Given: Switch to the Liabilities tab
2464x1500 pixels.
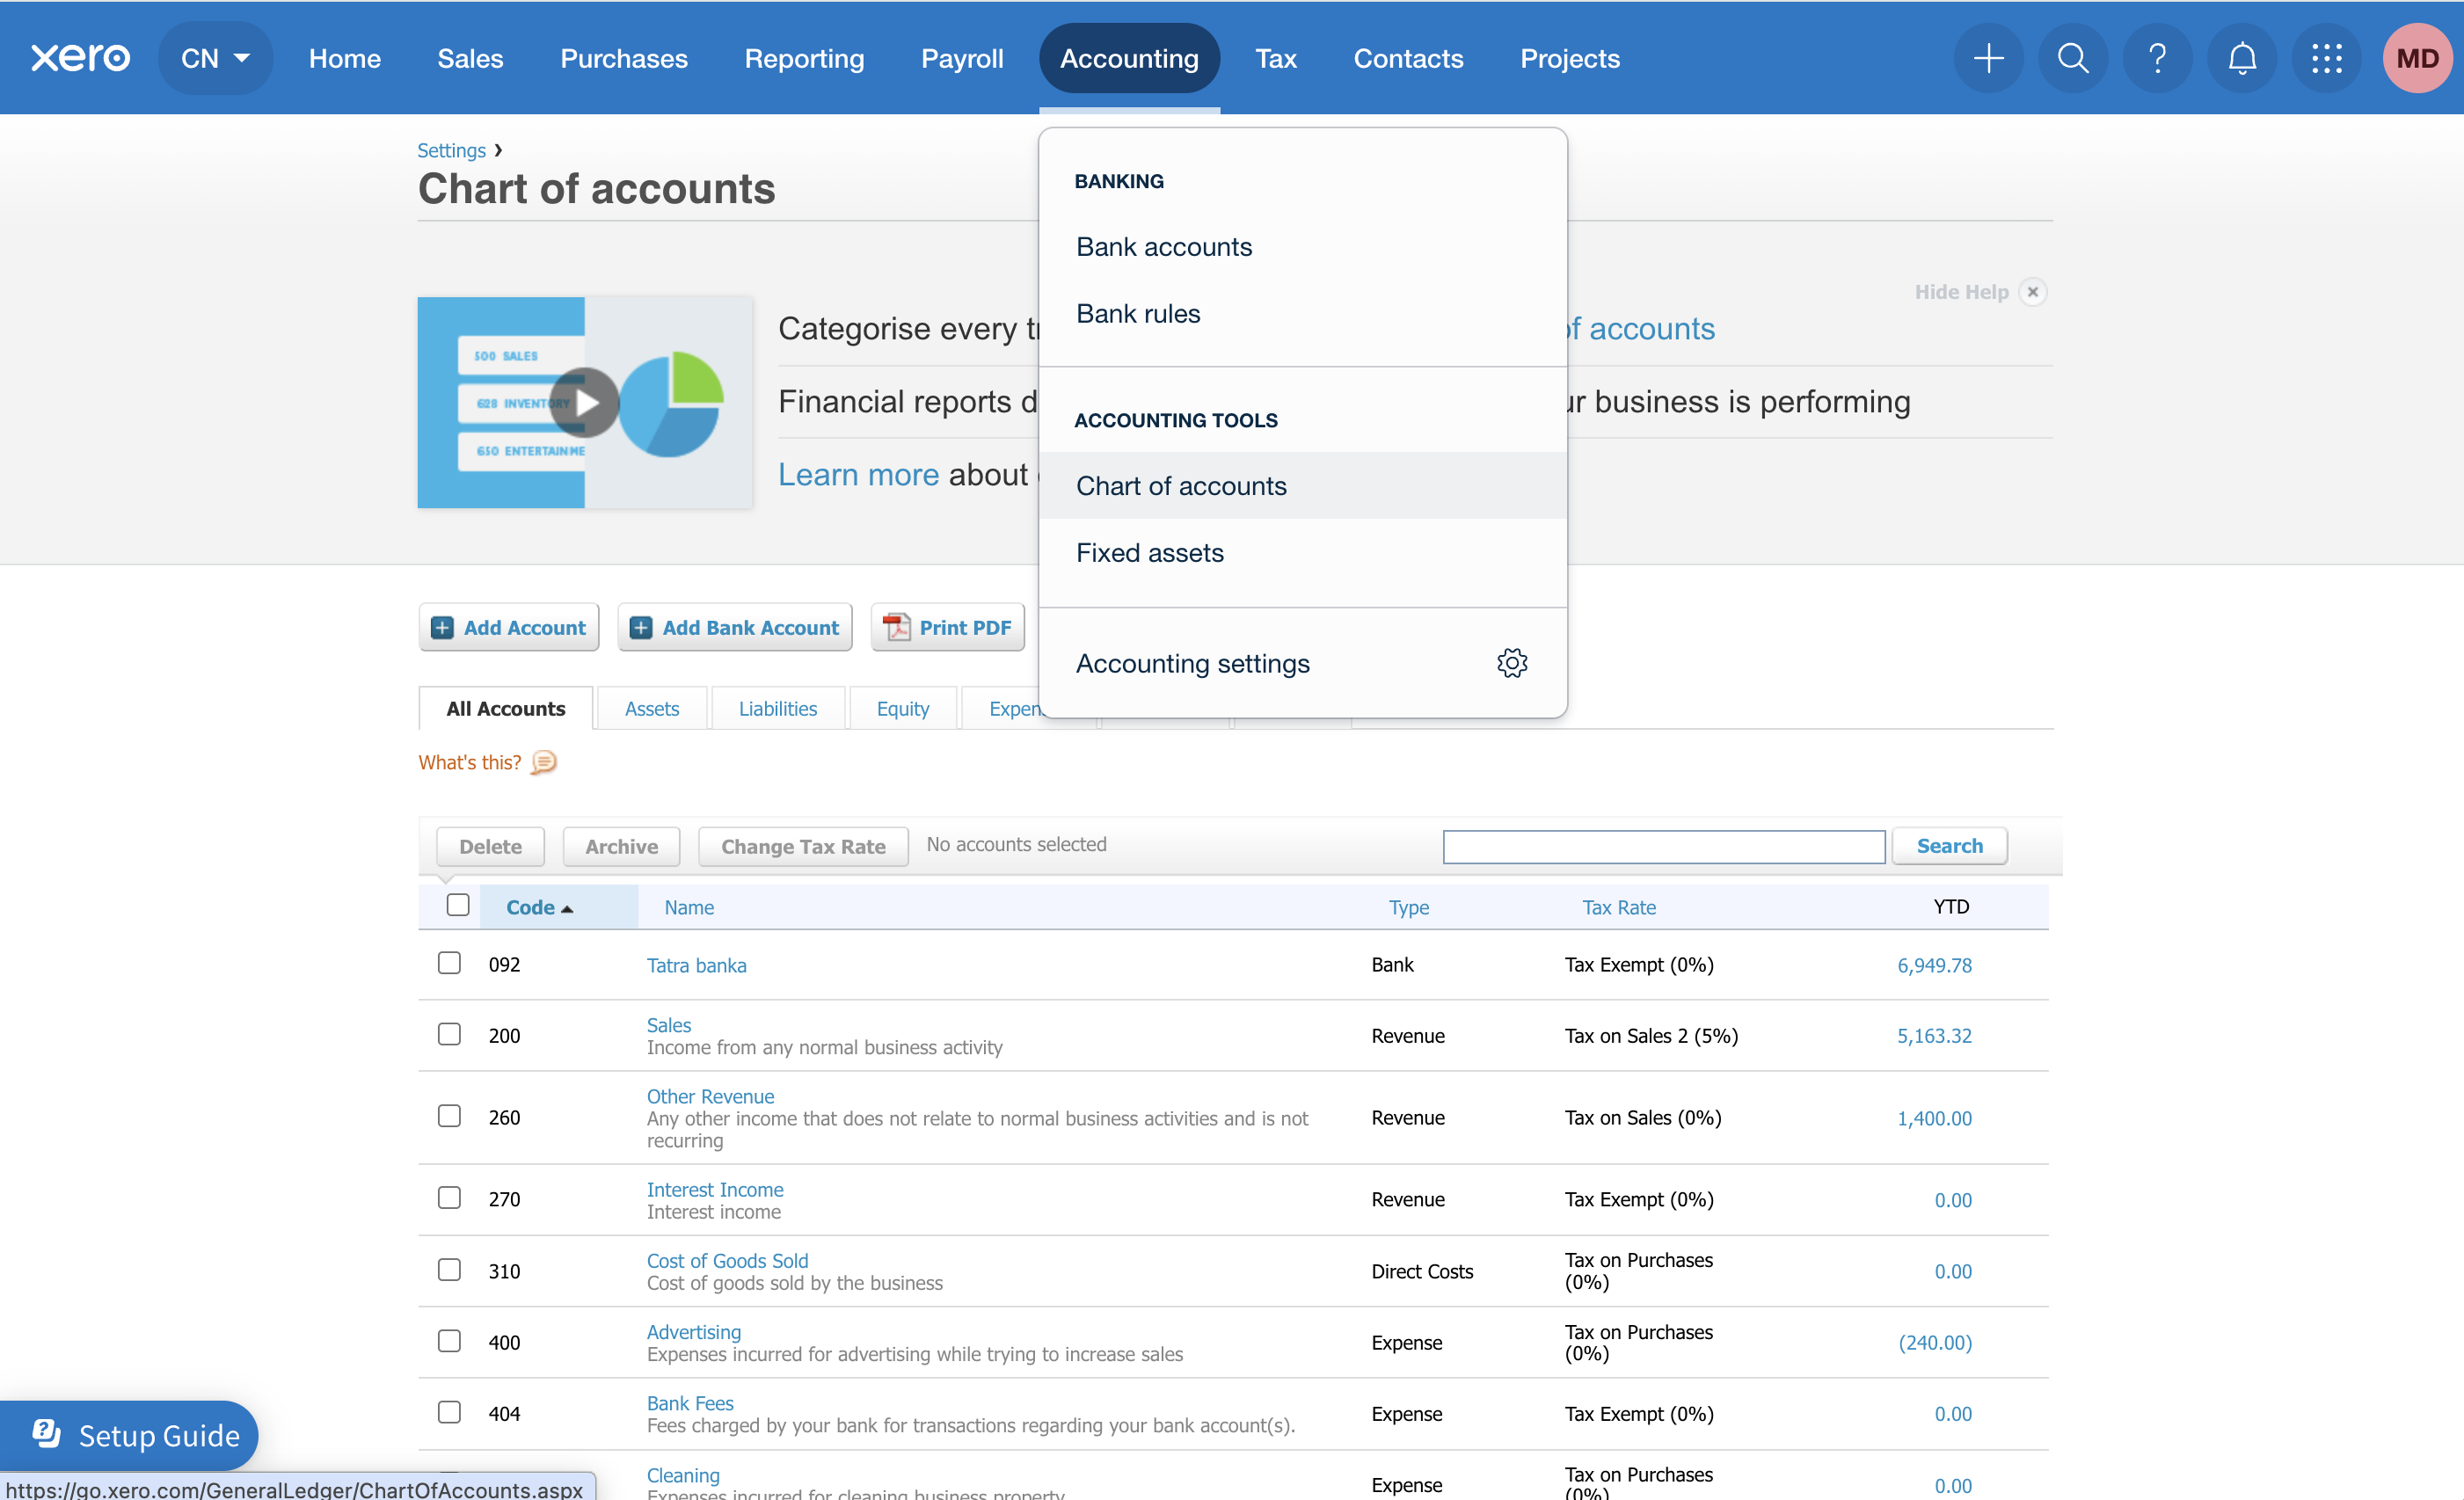Looking at the screenshot, I should tap(778, 708).
